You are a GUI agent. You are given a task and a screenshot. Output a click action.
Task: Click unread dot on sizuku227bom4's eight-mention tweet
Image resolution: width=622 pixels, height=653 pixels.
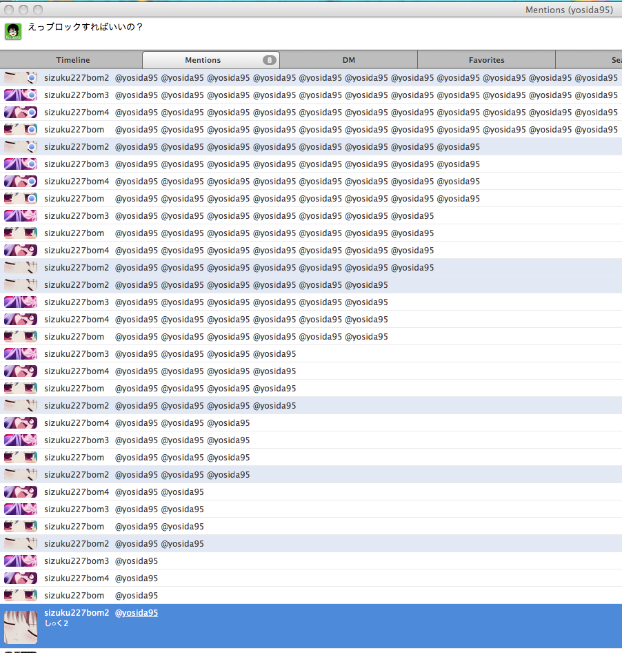(31, 182)
